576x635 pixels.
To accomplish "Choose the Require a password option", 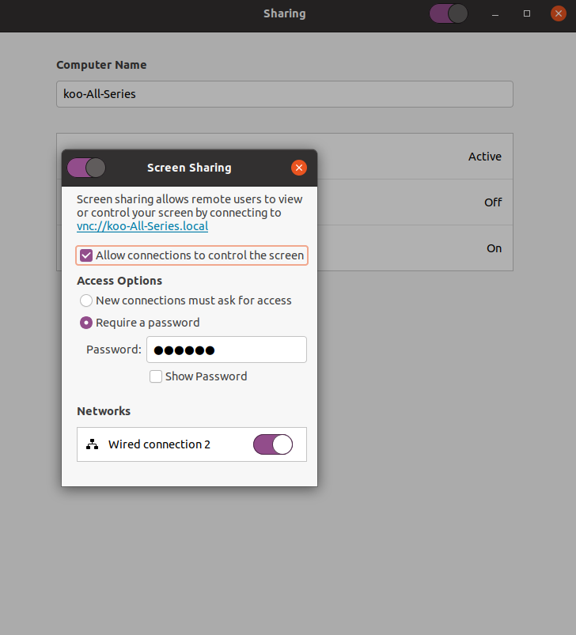I will (86, 323).
